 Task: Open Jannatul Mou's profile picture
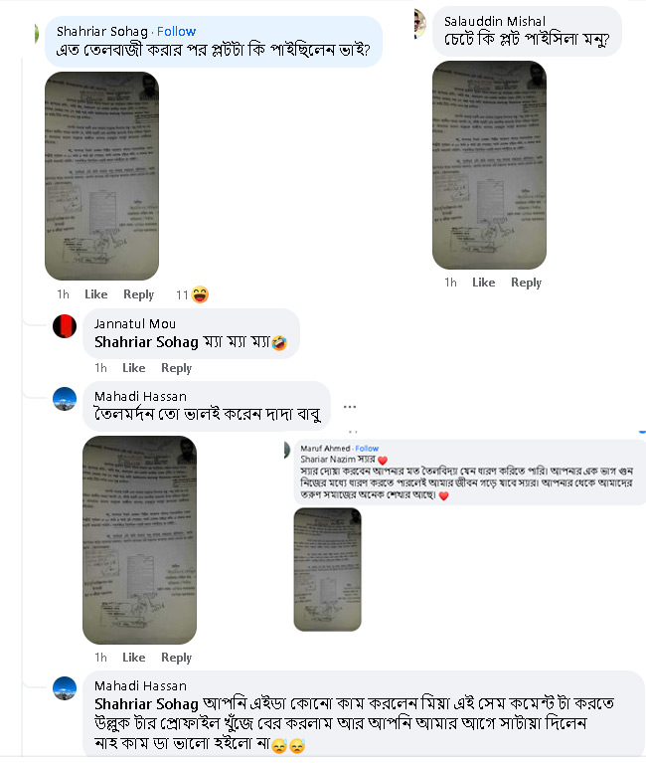[x=65, y=326]
